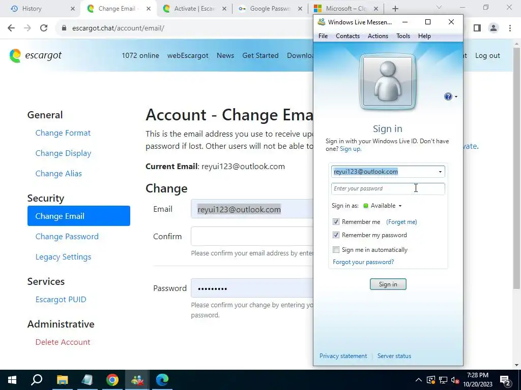This screenshot has width=521, height=390.
Task: Open the Messenger Tools menu
Action: 403,36
